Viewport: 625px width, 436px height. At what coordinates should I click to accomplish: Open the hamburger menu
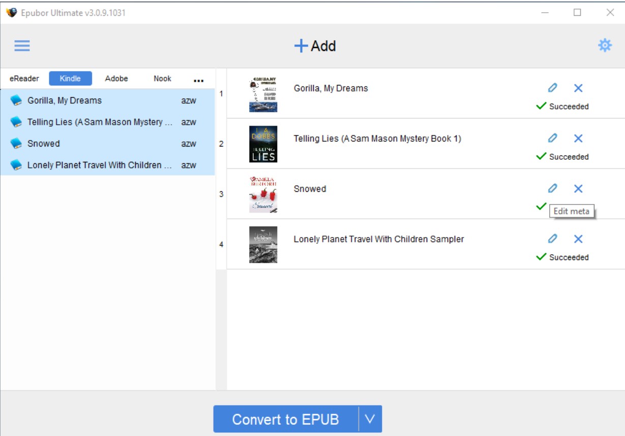point(22,46)
